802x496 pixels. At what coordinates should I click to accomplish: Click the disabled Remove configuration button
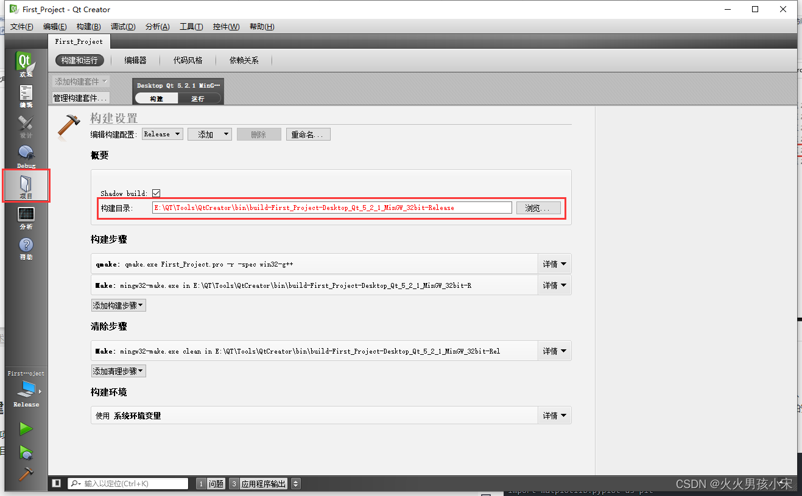point(259,134)
